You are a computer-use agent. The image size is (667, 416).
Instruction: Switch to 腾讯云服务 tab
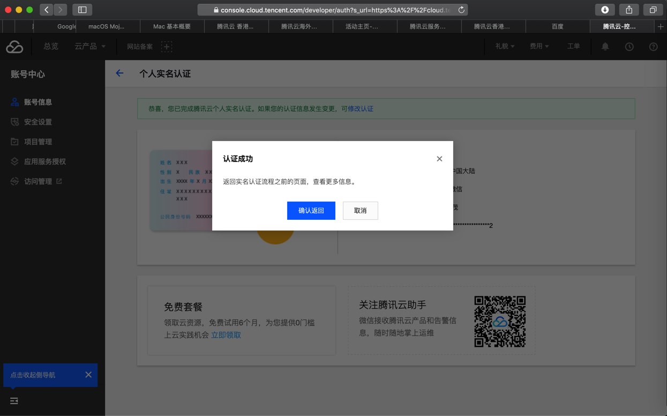(429, 26)
